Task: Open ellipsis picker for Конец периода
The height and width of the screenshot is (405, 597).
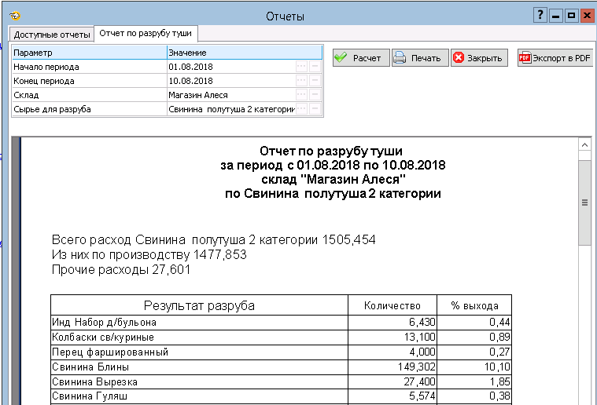Action: pyautogui.click(x=301, y=81)
